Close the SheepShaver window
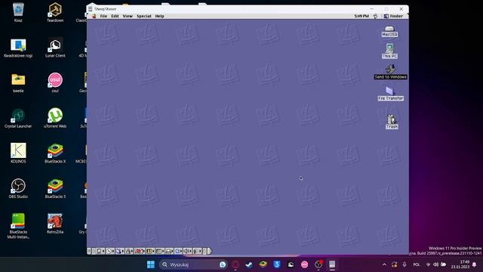Screen dimensions: 483x272 (401, 9)
